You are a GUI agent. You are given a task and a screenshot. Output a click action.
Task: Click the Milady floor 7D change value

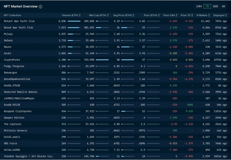[188, 34]
